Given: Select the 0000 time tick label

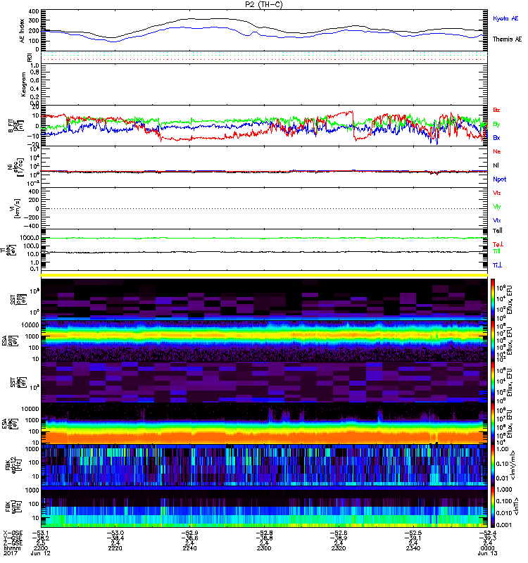Looking at the screenshot, I should [487, 548].
